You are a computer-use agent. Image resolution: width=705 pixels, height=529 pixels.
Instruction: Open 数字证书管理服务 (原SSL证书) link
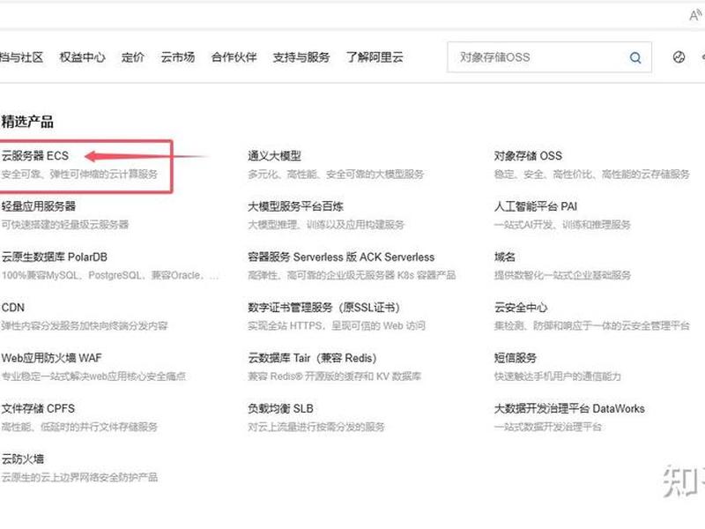(x=323, y=307)
